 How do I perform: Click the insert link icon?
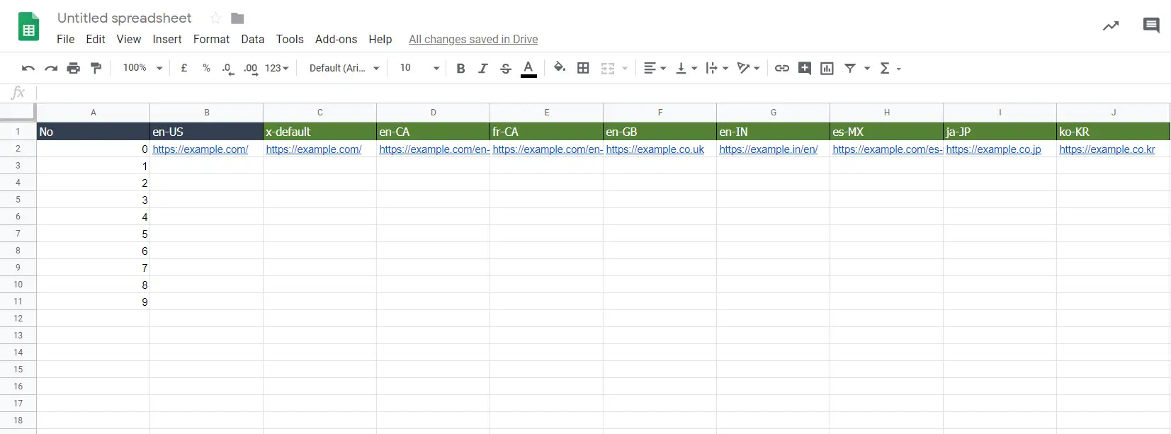(782, 68)
